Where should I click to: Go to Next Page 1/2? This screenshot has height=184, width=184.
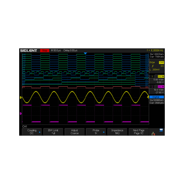pos(139,132)
